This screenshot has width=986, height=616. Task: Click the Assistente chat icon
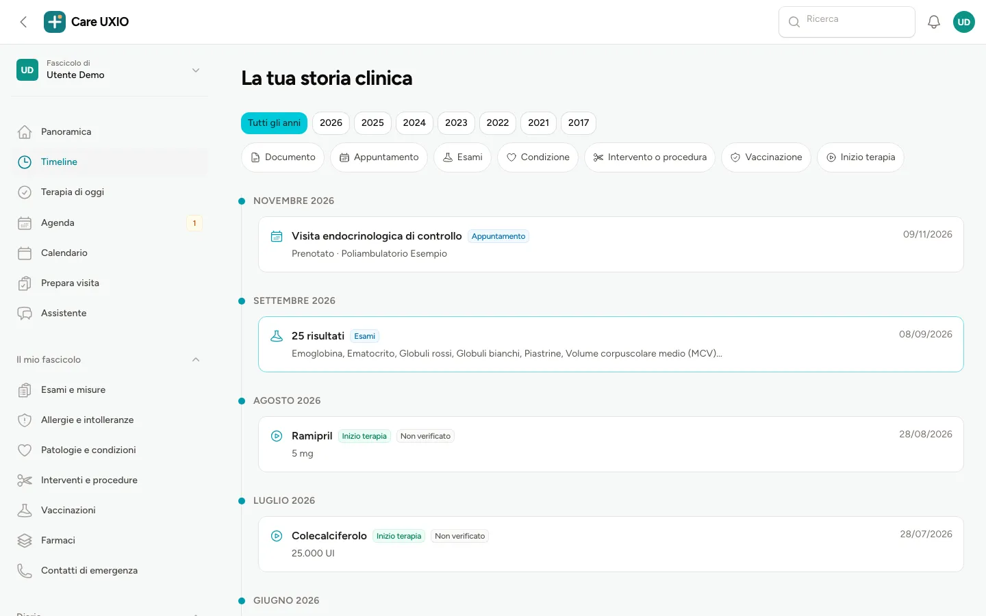coord(25,313)
